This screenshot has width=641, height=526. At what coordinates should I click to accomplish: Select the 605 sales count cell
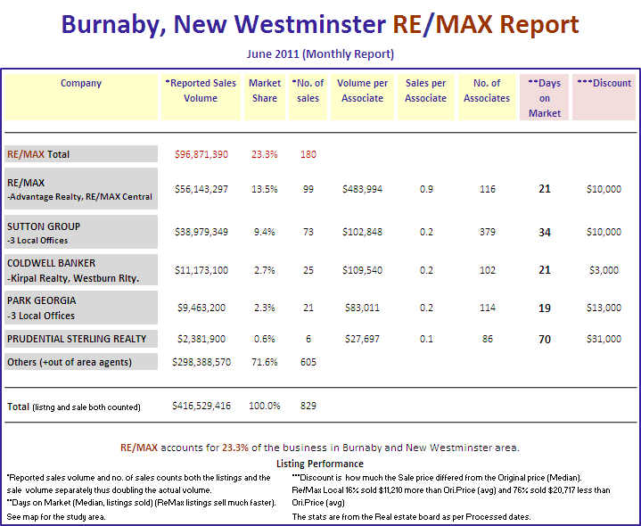[x=308, y=362]
